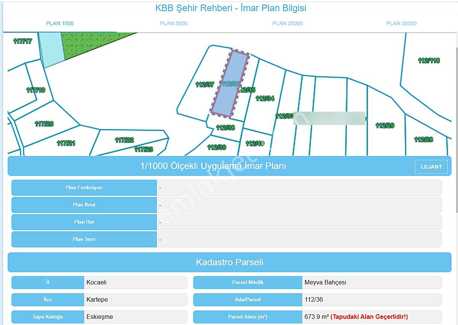The image size is (458, 325).
Task: Click parcel label 112/28 on the map
Action: click(x=424, y=140)
